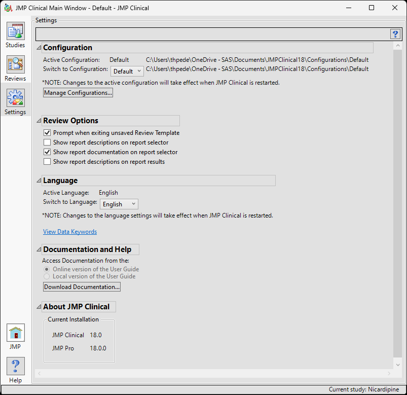Click the Documentation and Help heading
The image size is (407, 395).
pos(87,249)
